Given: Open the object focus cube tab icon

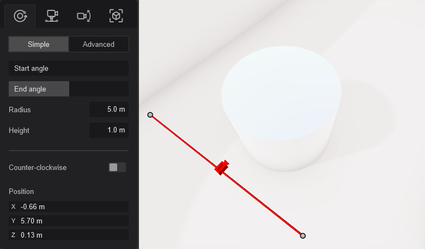Looking at the screenshot, I should [116, 16].
